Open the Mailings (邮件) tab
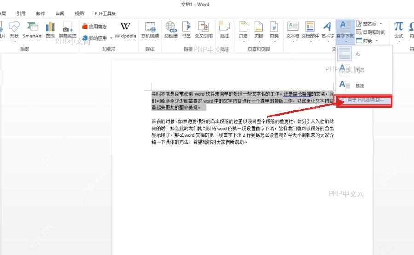 pos(40,13)
